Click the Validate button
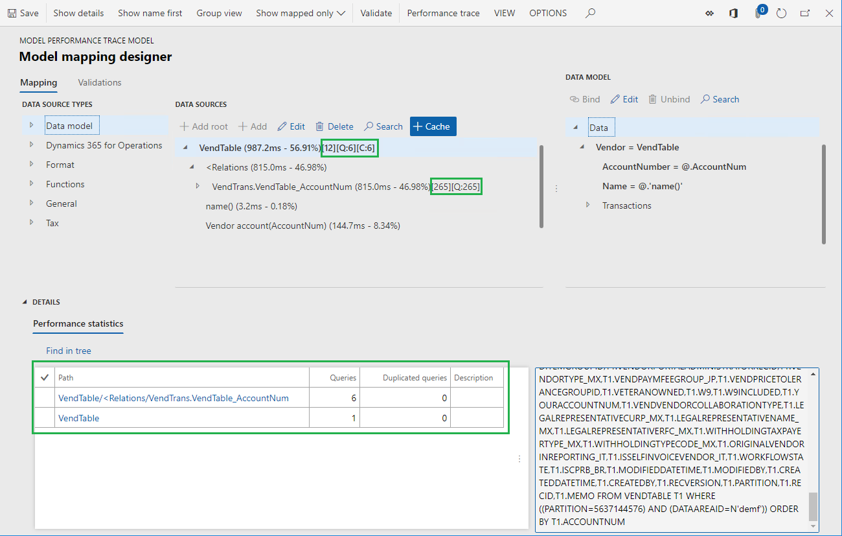This screenshot has width=842, height=536. click(x=376, y=13)
